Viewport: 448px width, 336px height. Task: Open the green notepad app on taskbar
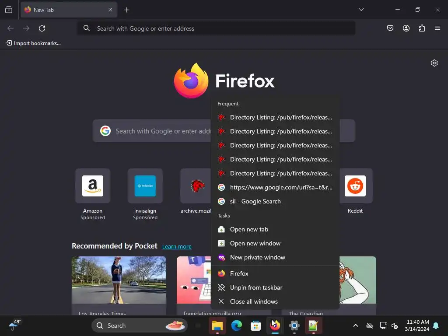[313, 325]
